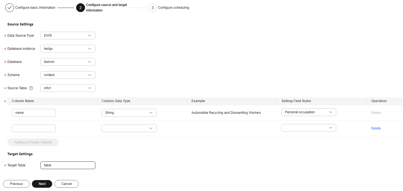Open the Source Table dropdown showing info1
Viewport: 403px width, 191px height.
[68, 88]
